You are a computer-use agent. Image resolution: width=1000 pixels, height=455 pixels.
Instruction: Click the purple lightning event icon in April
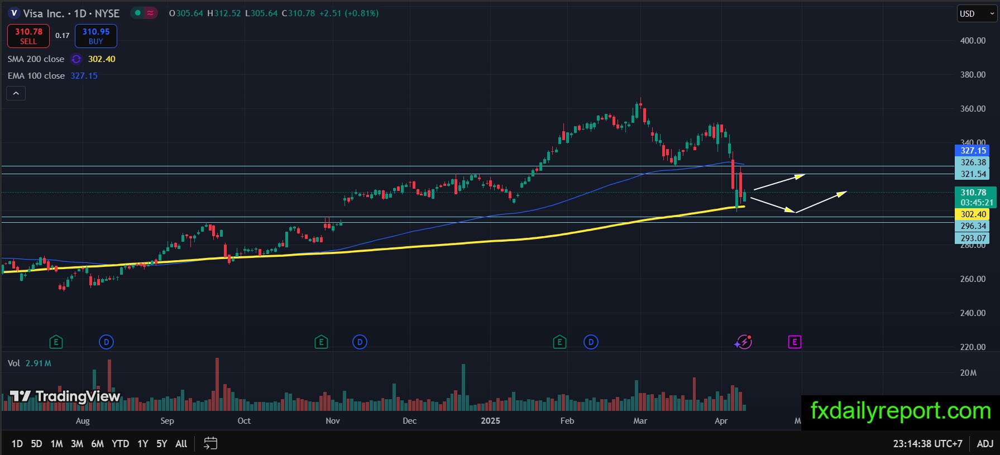pyautogui.click(x=743, y=342)
